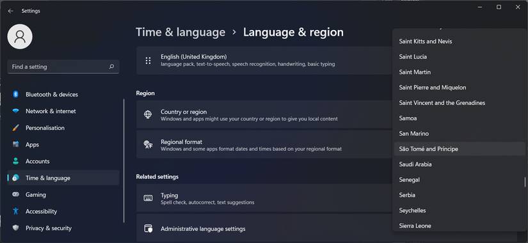Viewport: 528px width, 243px height.
Task: Click the Typing keyboard icon
Action: click(148, 198)
